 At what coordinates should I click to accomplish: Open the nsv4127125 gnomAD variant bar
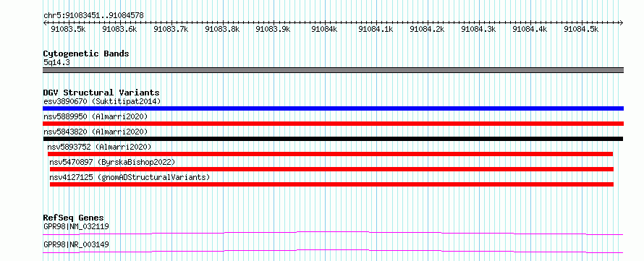(331, 184)
